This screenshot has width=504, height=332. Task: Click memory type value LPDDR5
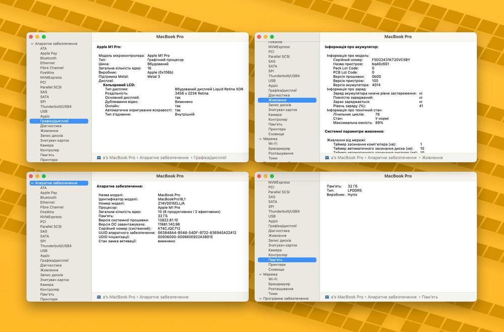click(x=354, y=190)
